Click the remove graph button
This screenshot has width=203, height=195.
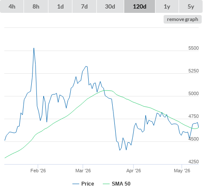[x=182, y=19]
